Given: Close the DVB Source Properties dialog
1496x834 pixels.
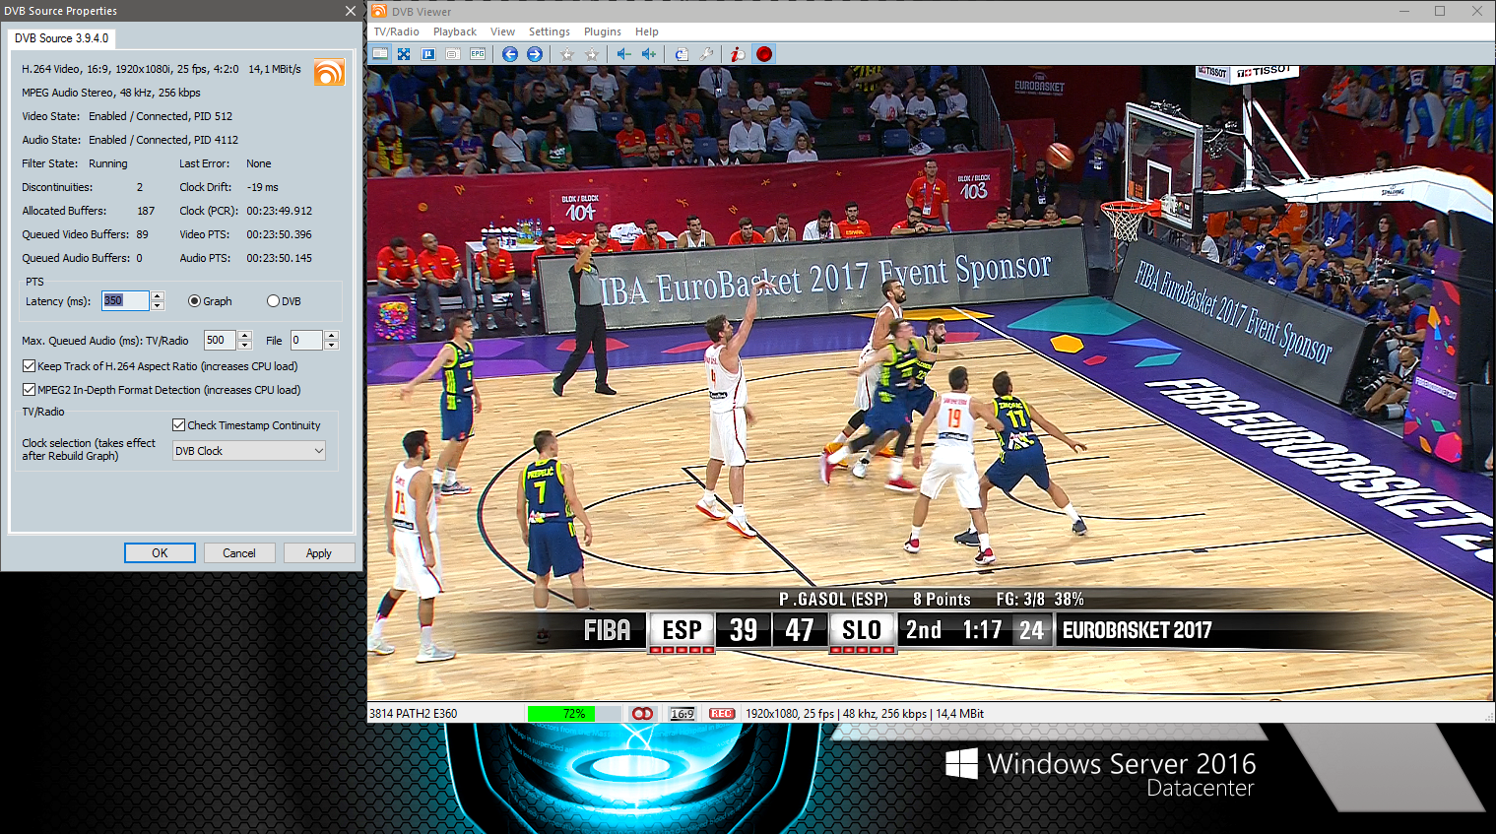Looking at the screenshot, I should (351, 11).
